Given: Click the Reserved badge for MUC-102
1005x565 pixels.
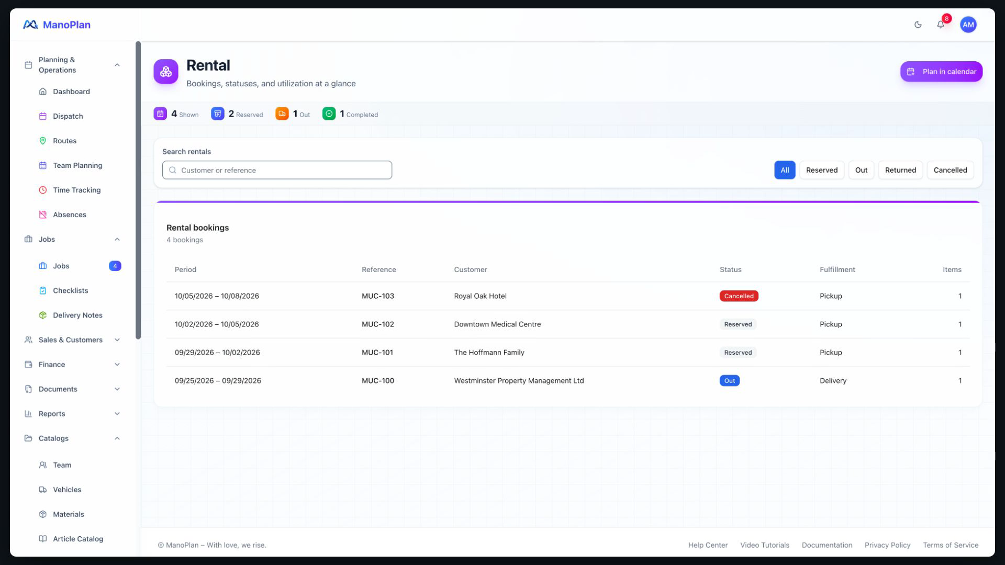Looking at the screenshot, I should click(738, 324).
